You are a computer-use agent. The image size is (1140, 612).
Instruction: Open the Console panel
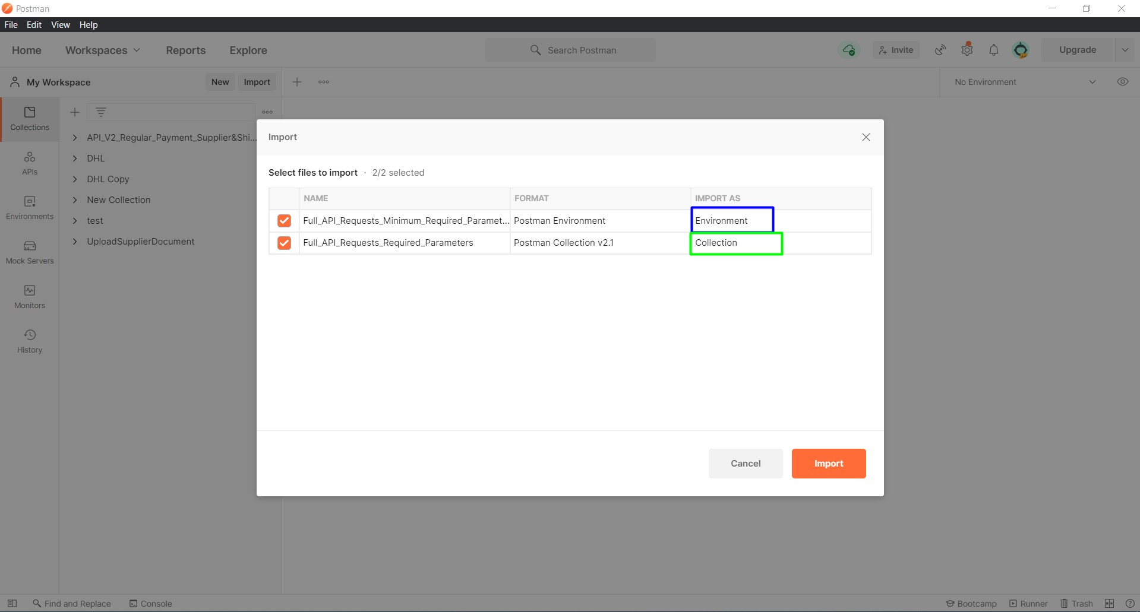tap(151, 604)
